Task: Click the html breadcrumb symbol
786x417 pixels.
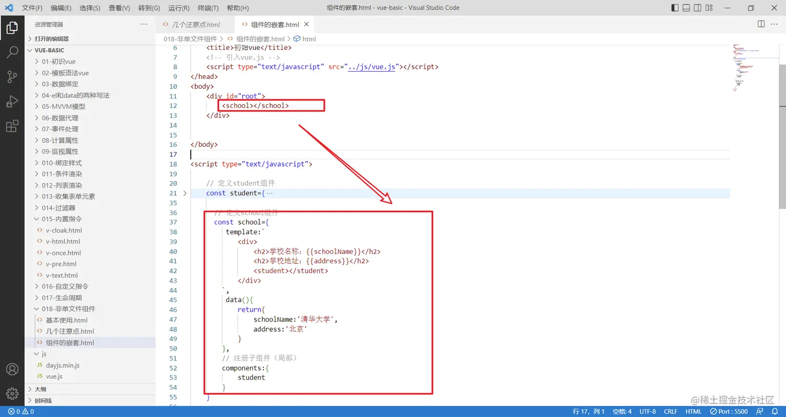Action: (305, 39)
